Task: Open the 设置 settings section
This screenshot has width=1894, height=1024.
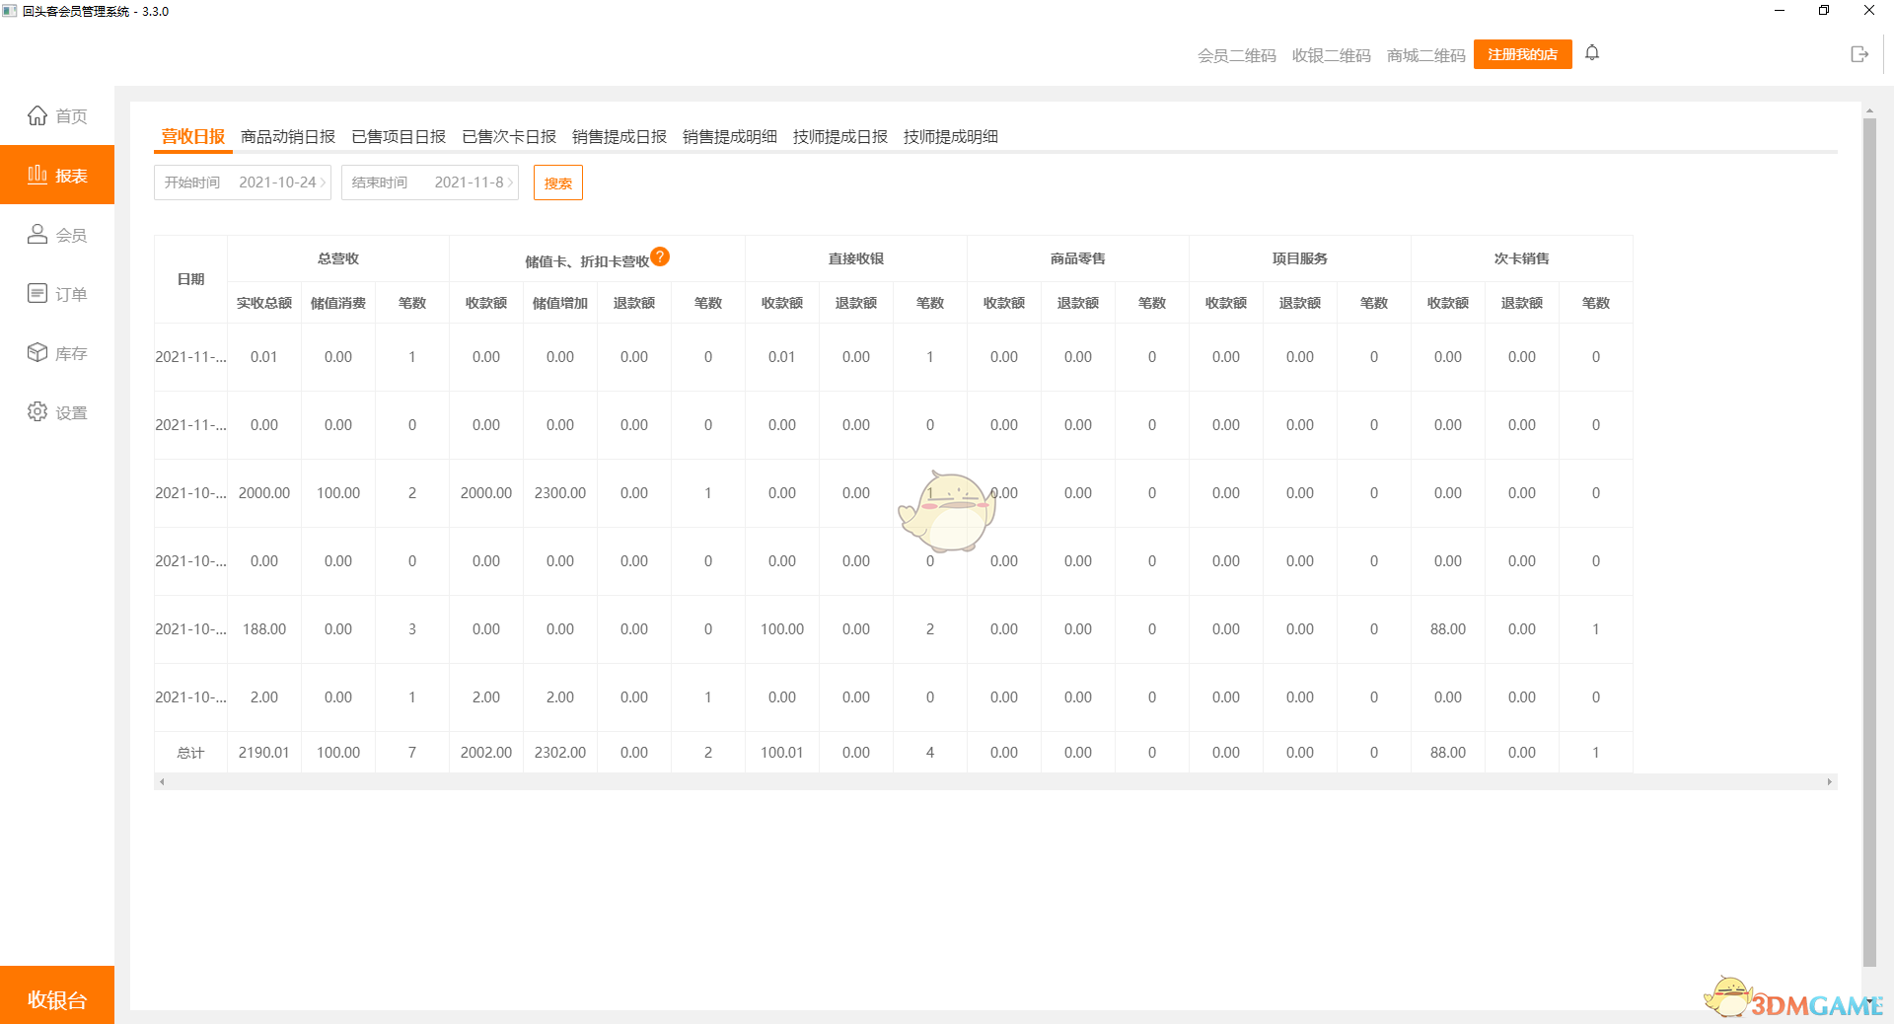Action: [x=57, y=411]
